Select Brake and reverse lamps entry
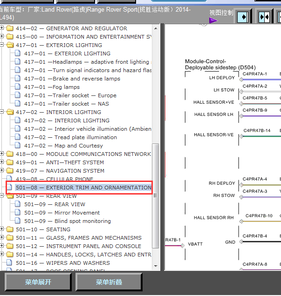The width and height of the screenshot is (281, 296). [72, 79]
